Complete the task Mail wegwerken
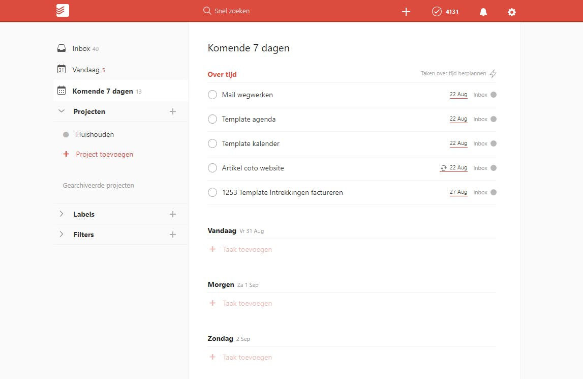This screenshot has height=379, width=583. point(212,94)
